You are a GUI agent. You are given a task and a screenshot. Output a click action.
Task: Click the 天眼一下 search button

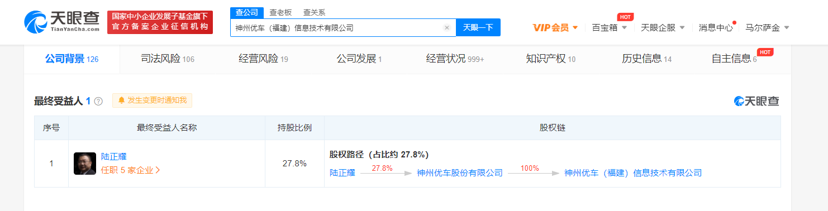tap(478, 27)
